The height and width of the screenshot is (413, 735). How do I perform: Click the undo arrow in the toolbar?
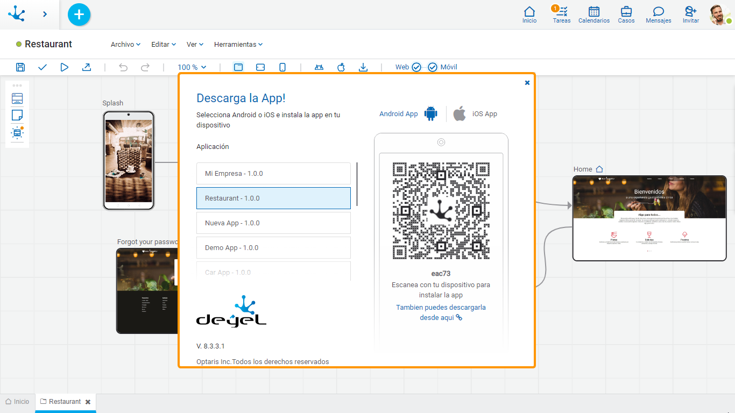123,67
